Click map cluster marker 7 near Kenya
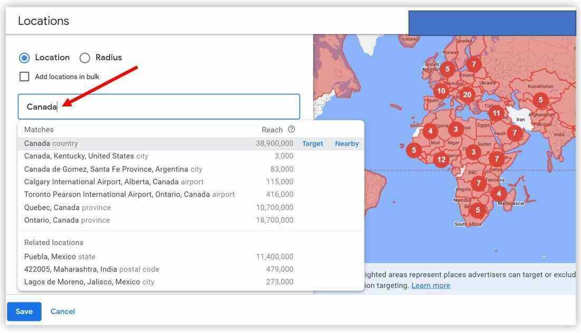581x333 pixels. (497, 159)
